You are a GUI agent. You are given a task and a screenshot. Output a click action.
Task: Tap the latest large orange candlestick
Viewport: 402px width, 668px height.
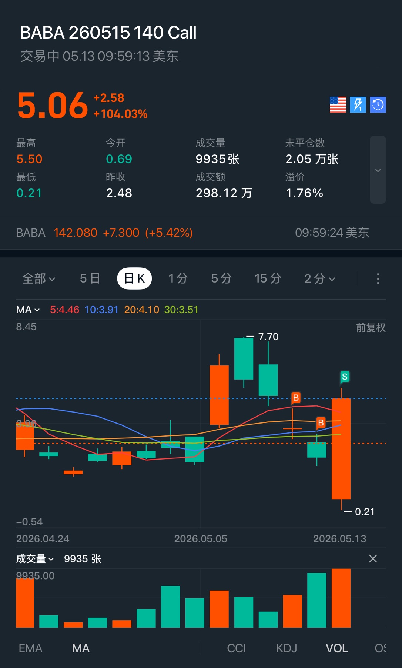click(341, 448)
